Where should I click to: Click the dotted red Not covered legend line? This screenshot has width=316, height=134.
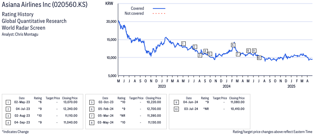click(x=159, y=13)
